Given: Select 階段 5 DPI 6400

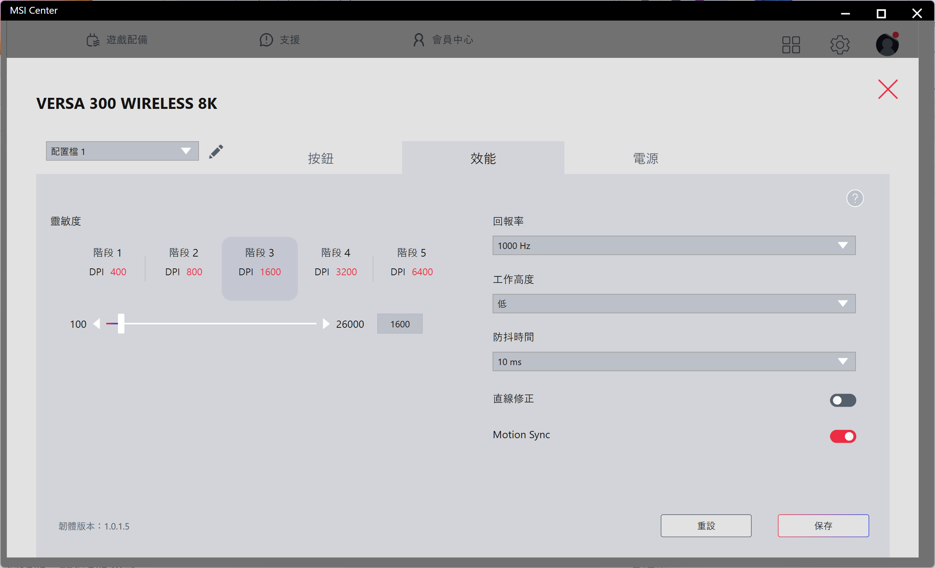Looking at the screenshot, I should pyautogui.click(x=412, y=262).
